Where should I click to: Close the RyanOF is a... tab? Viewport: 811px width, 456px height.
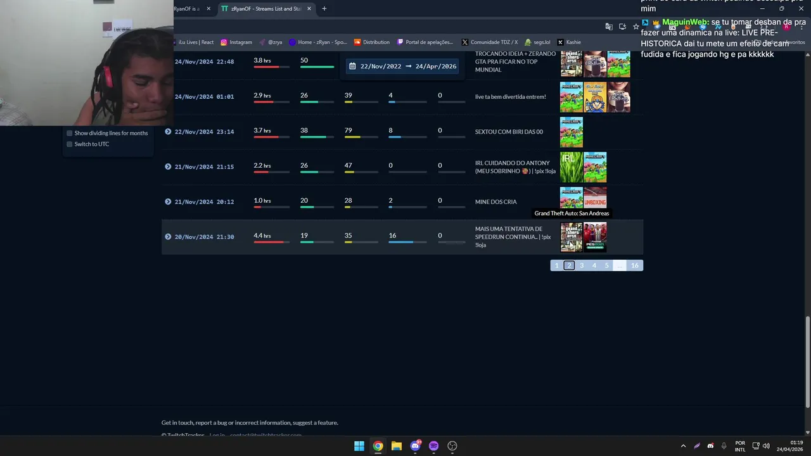pos(208,9)
